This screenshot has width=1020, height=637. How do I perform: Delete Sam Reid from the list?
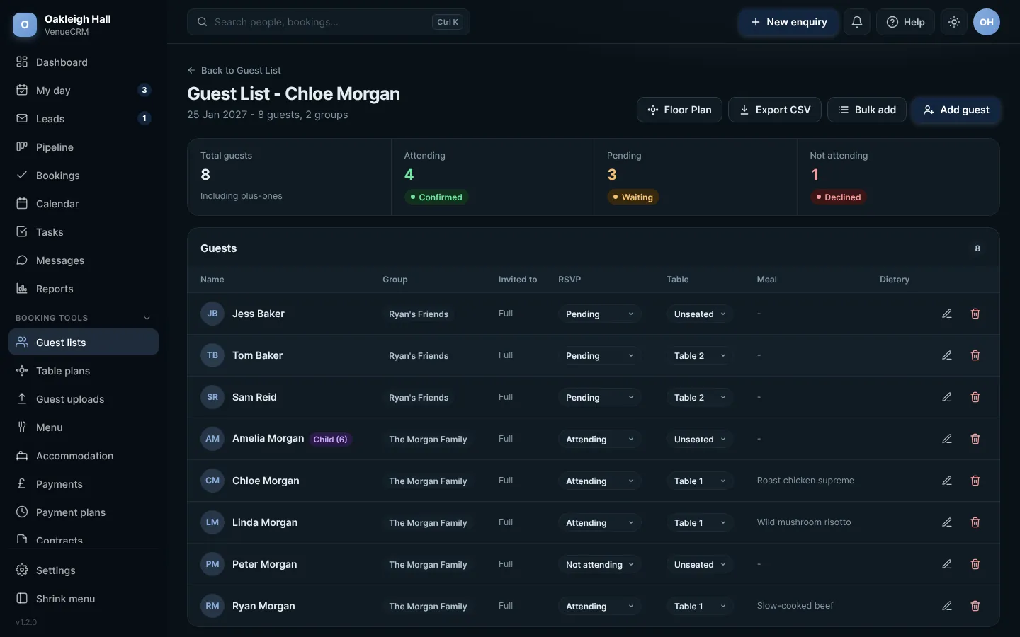975,397
